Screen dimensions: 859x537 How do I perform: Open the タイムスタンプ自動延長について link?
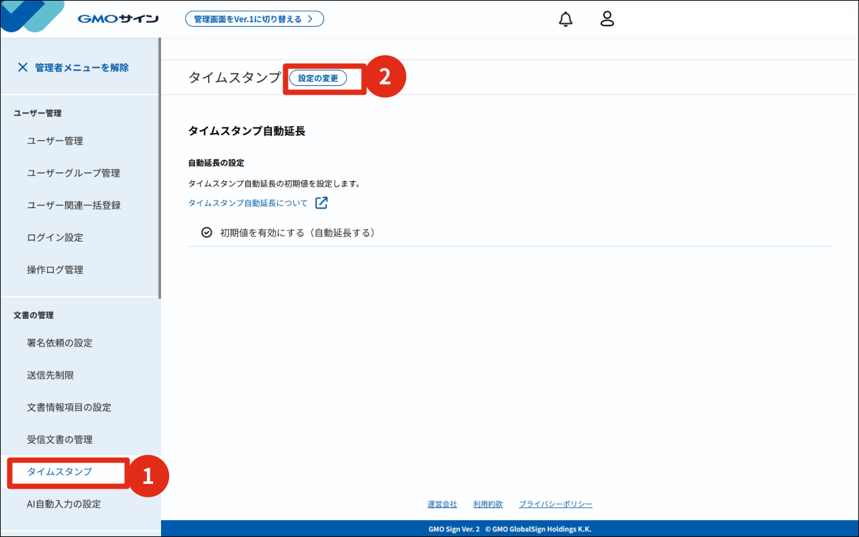[248, 203]
